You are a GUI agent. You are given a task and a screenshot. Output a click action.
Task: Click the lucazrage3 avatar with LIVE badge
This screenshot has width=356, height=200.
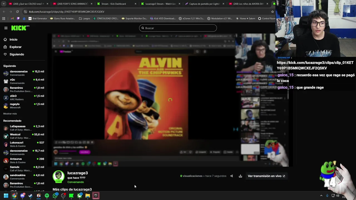pyautogui.click(x=58, y=177)
